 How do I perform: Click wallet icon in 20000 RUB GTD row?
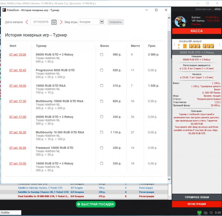click(x=101, y=117)
